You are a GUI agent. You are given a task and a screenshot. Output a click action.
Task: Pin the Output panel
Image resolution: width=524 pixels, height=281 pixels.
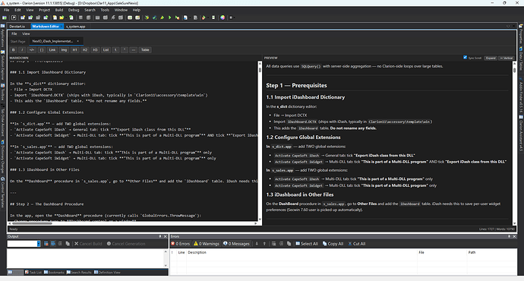(x=159, y=236)
